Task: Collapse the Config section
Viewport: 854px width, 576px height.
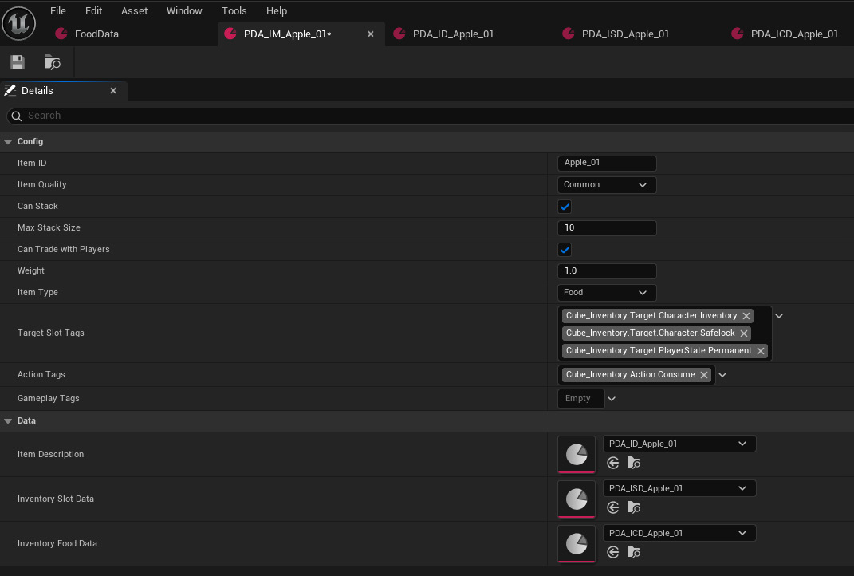Action: click(8, 142)
